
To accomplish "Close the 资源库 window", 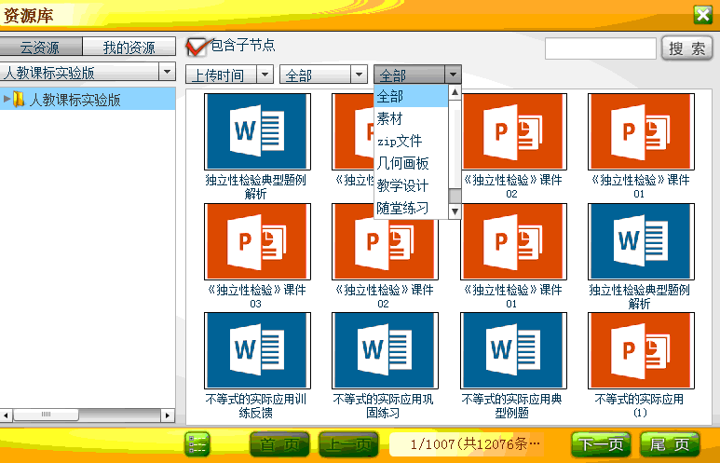I will tap(702, 14).
